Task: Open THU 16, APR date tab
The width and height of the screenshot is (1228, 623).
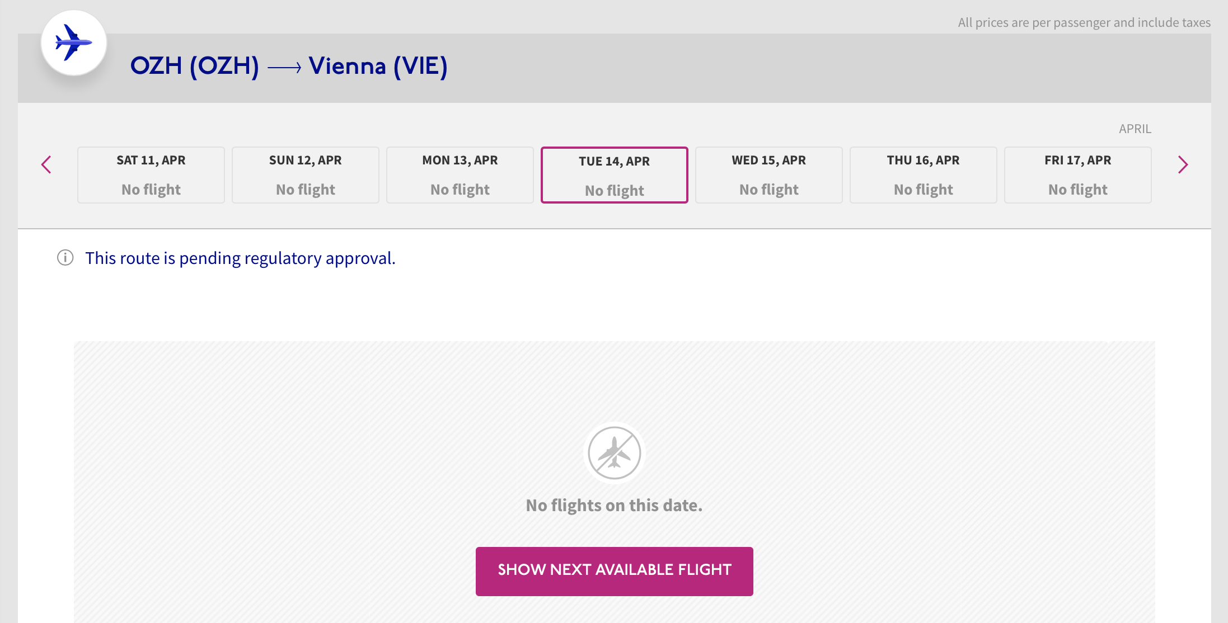Action: pyautogui.click(x=924, y=175)
